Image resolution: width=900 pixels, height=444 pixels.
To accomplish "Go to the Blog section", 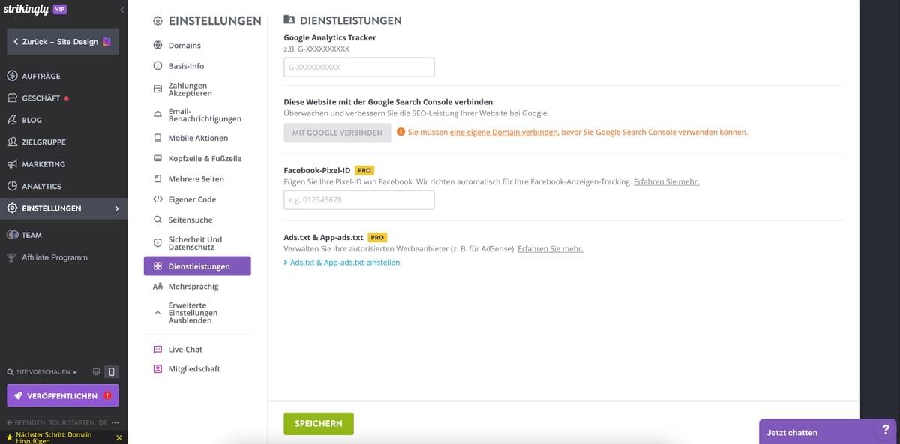I will [30, 119].
